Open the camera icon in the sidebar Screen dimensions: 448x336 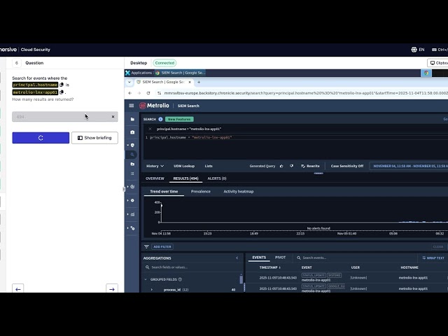(132, 132)
